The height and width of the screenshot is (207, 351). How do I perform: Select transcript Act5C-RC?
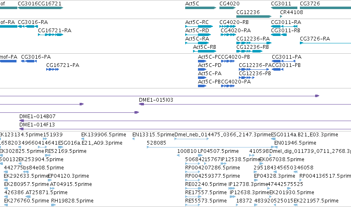pyautogui.click(x=199, y=26)
